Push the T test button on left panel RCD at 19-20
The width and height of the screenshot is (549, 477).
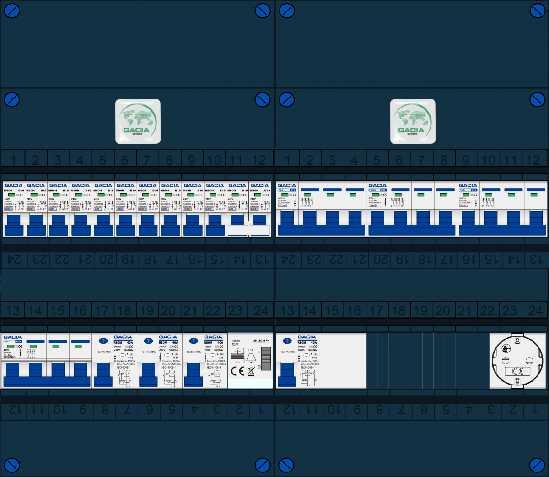click(148, 341)
